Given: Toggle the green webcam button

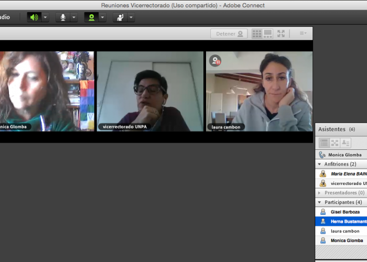Looking at the screenshot, I should (x=91, y=17).
